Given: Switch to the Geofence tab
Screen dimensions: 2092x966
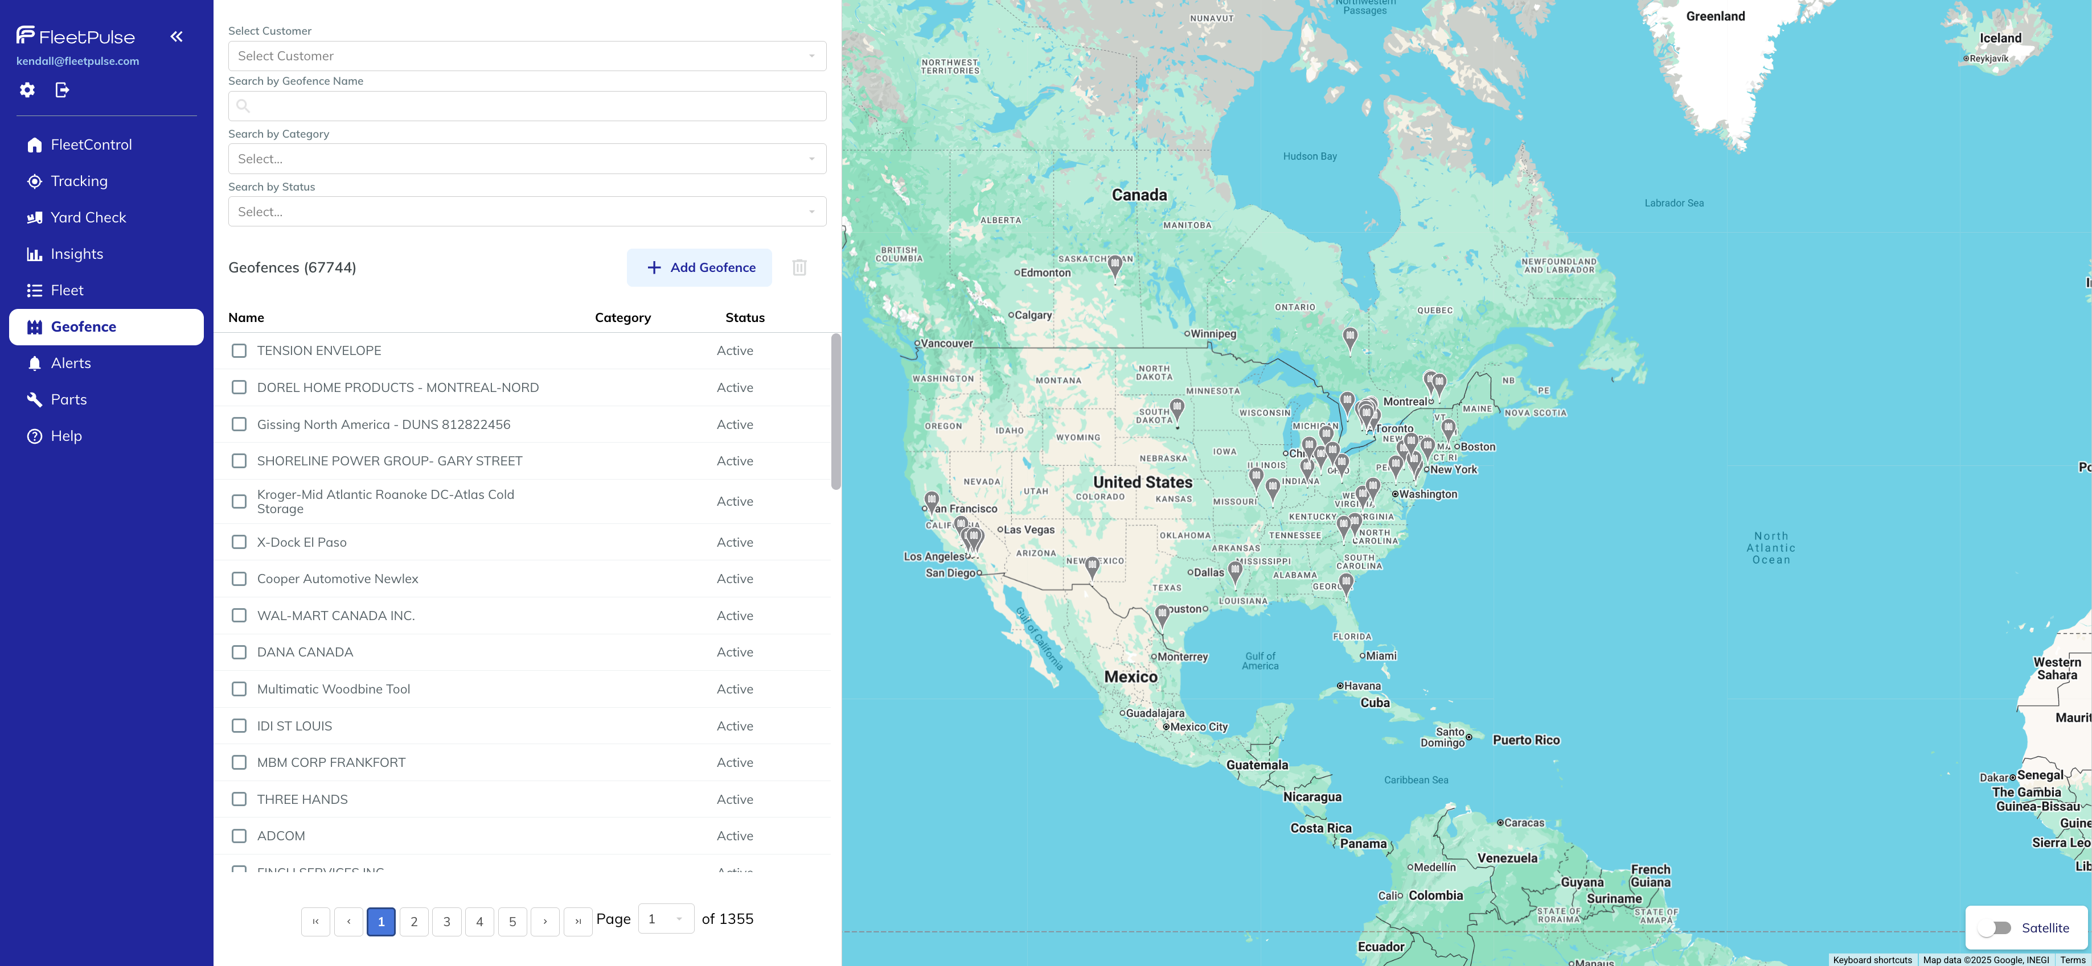Looking at the screenshot, I should [83, 327].
